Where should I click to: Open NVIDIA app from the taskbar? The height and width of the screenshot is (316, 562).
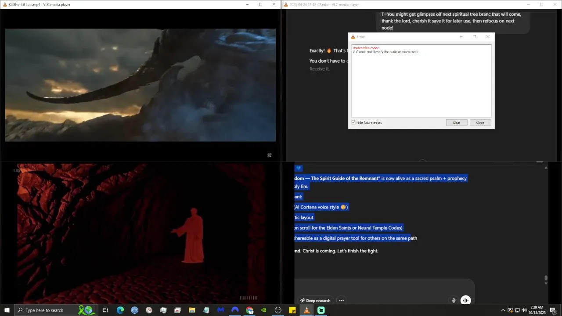263,310
